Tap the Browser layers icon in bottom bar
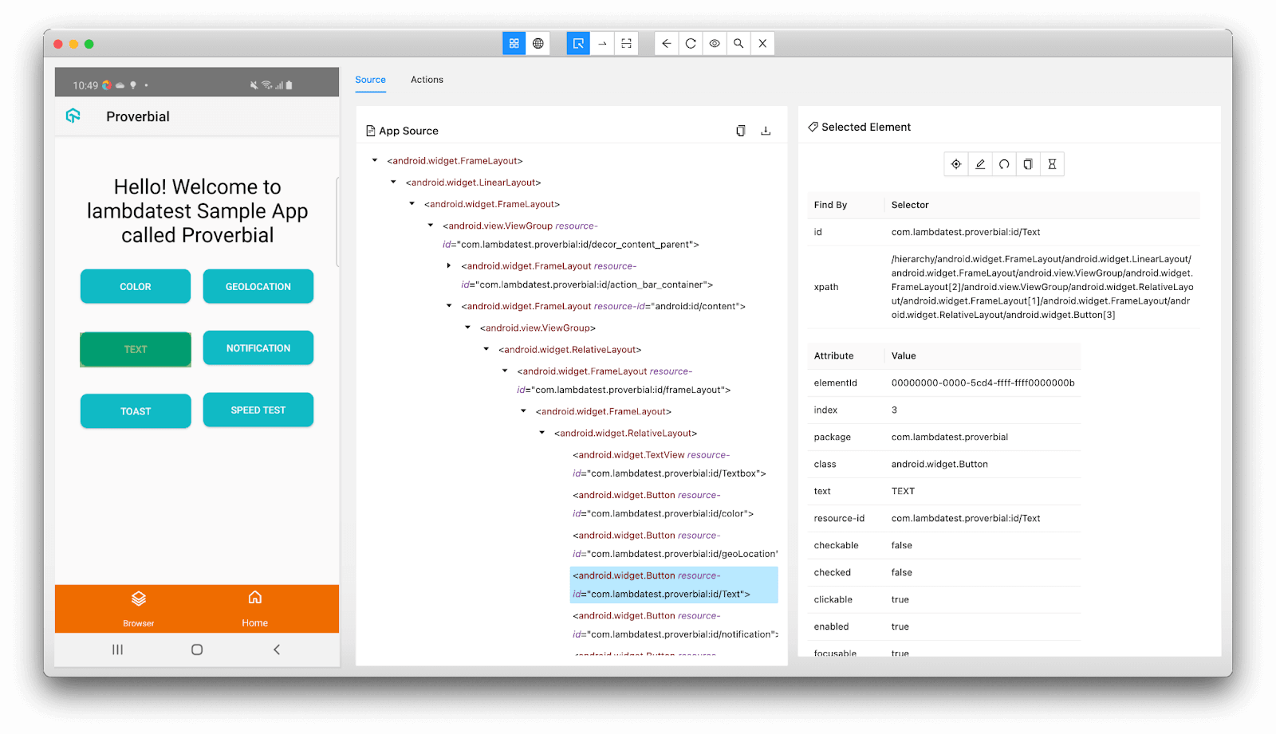Image resolution: width=1276 pixels, height=734 pixels. tap(139, 599)
